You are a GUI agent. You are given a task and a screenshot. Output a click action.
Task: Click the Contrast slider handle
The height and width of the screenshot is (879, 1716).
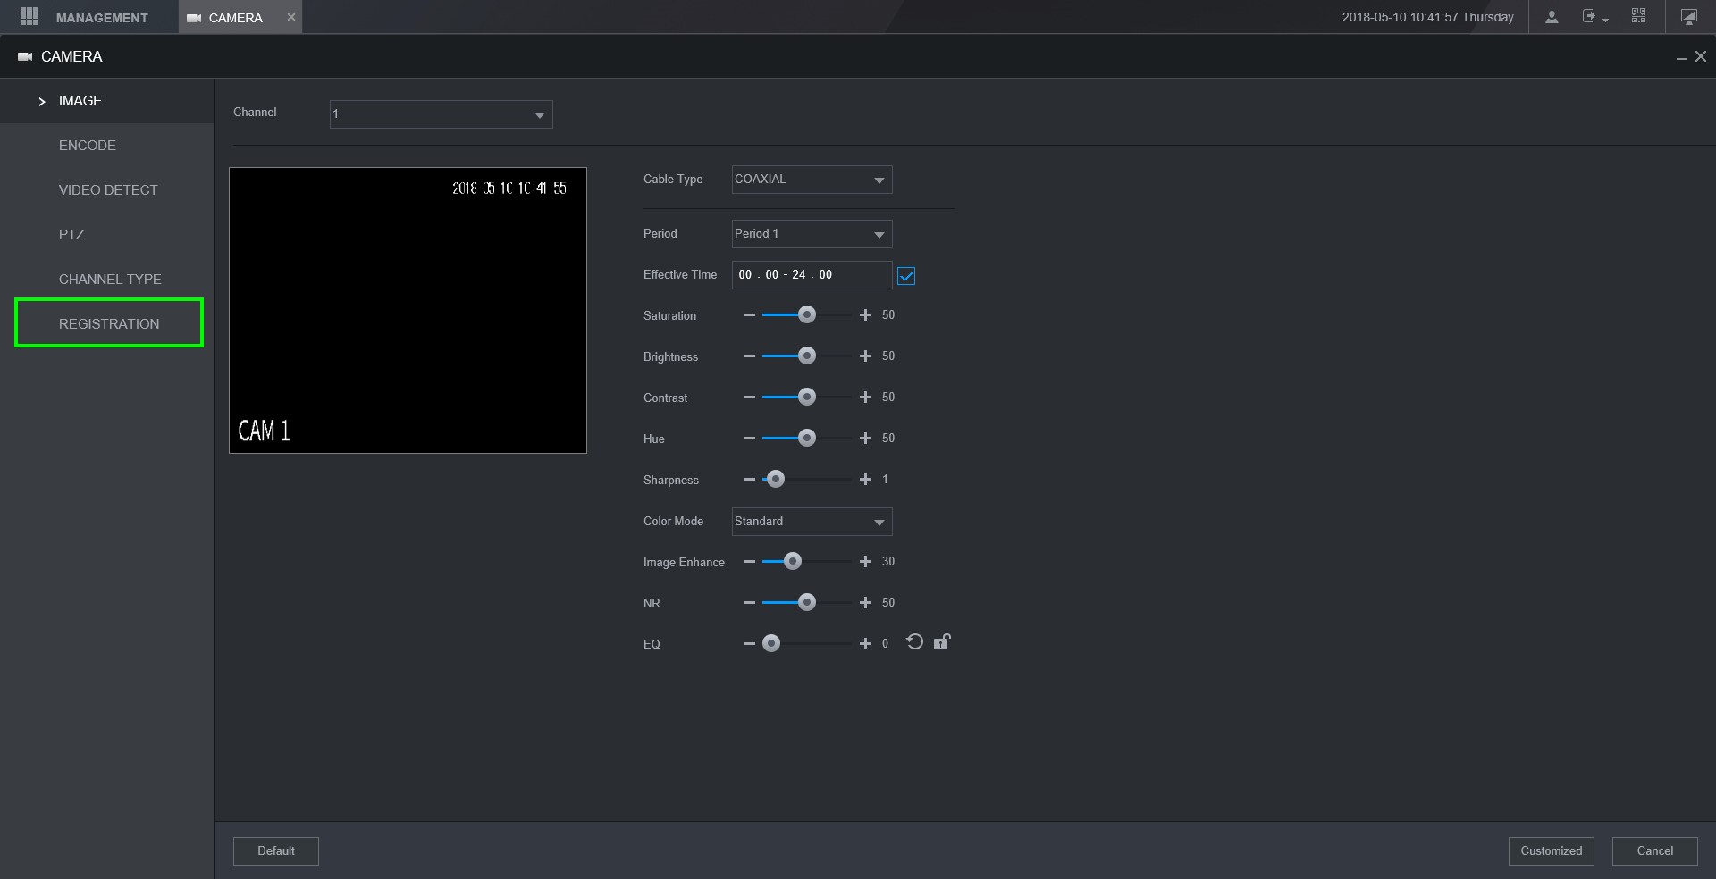click(807, 398)
